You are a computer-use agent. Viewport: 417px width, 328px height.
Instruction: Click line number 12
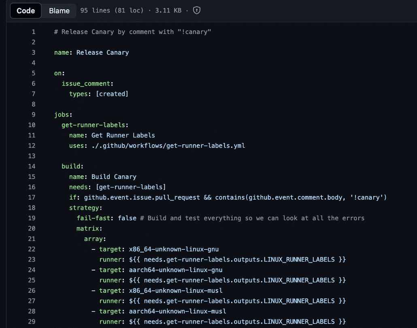(32, 145)
